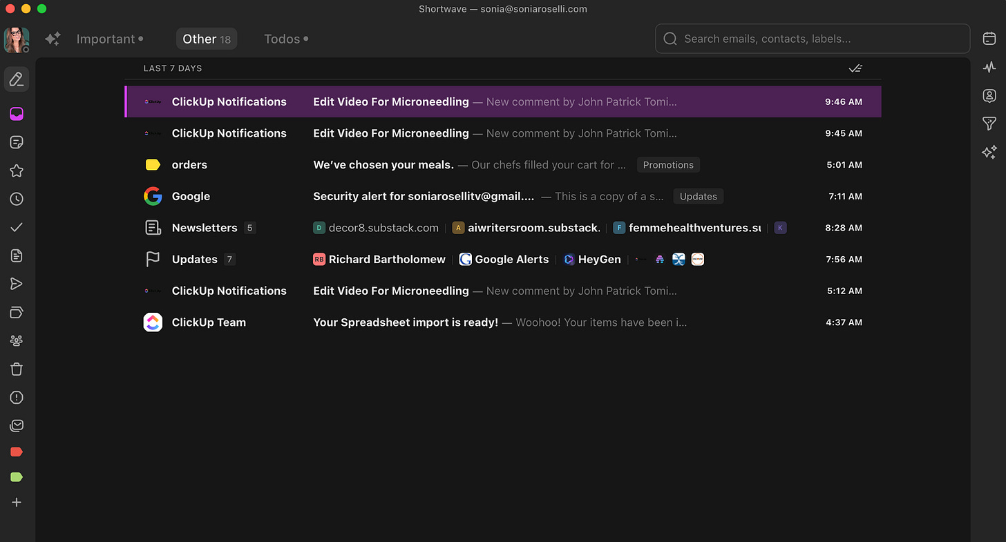1006x542 pixels.
Task: Open the magenta Inbox icon in sidebar
Action: [17, 114]
